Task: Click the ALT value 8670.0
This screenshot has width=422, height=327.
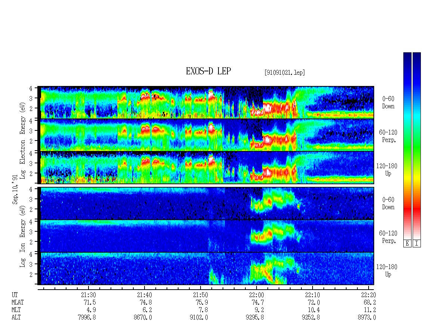Action: click(x=143, y=317)
